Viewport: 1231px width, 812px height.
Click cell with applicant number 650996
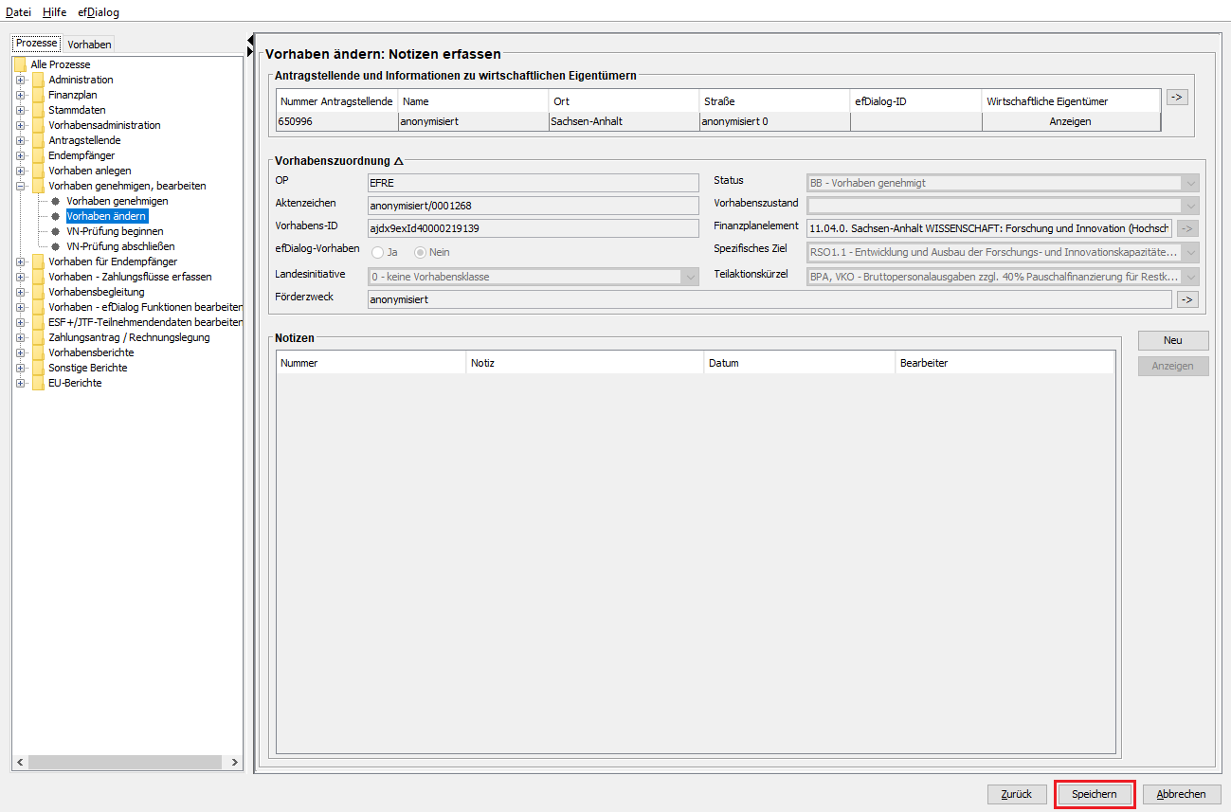pyautogui.click(x=337, y=121)
